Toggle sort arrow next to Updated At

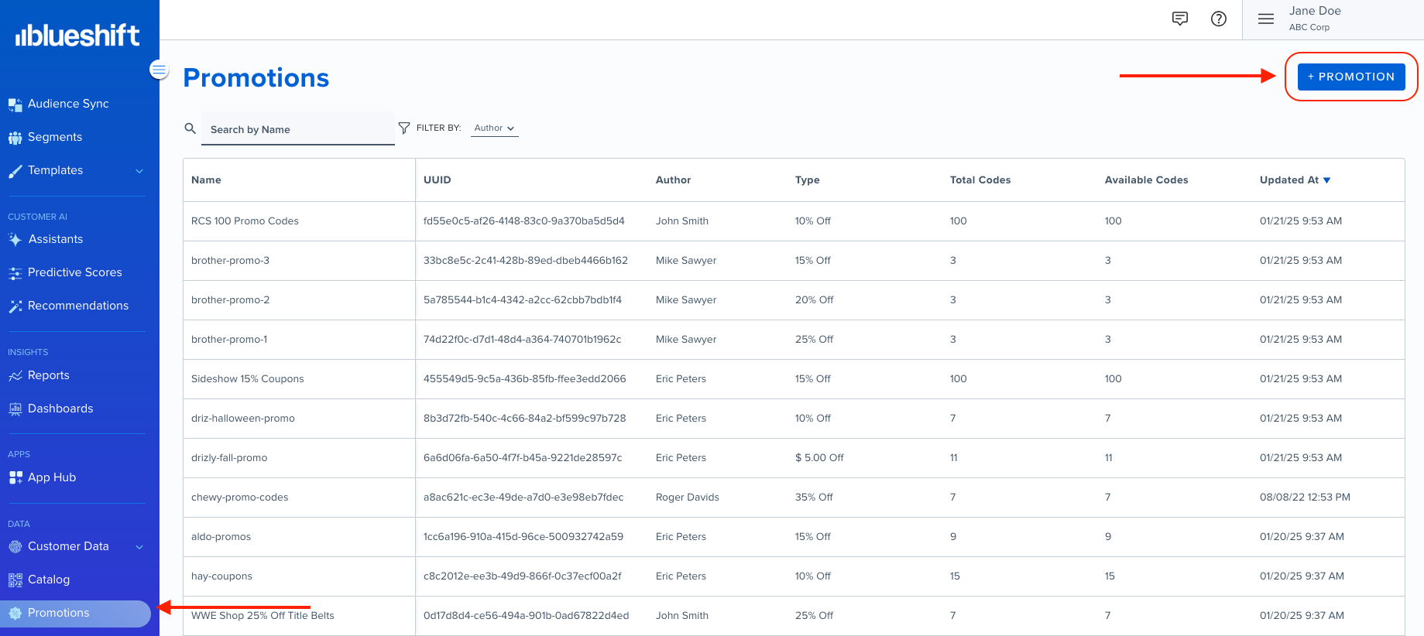tap(1326, 180)
